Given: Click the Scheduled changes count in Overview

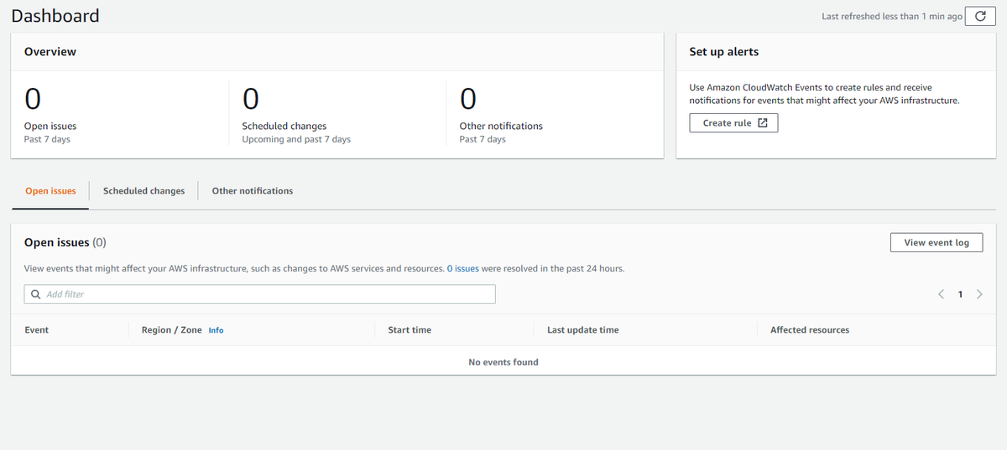Looking at the screenshot, I should (250, 99).
